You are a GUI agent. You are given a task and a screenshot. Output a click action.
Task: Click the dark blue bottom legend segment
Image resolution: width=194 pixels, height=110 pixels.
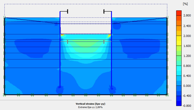[179, 103]
